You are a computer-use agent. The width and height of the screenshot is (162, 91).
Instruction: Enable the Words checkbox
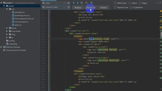(x=129, y=3)
